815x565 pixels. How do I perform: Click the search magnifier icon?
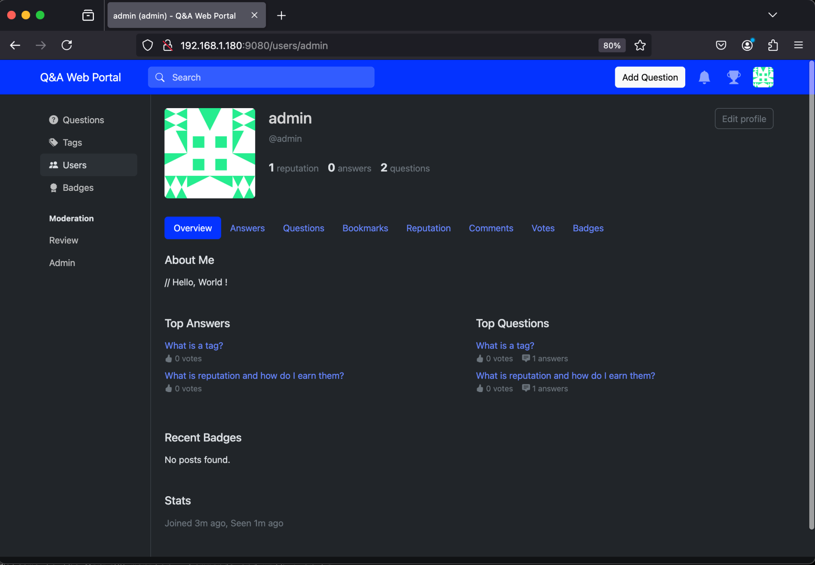160,77
